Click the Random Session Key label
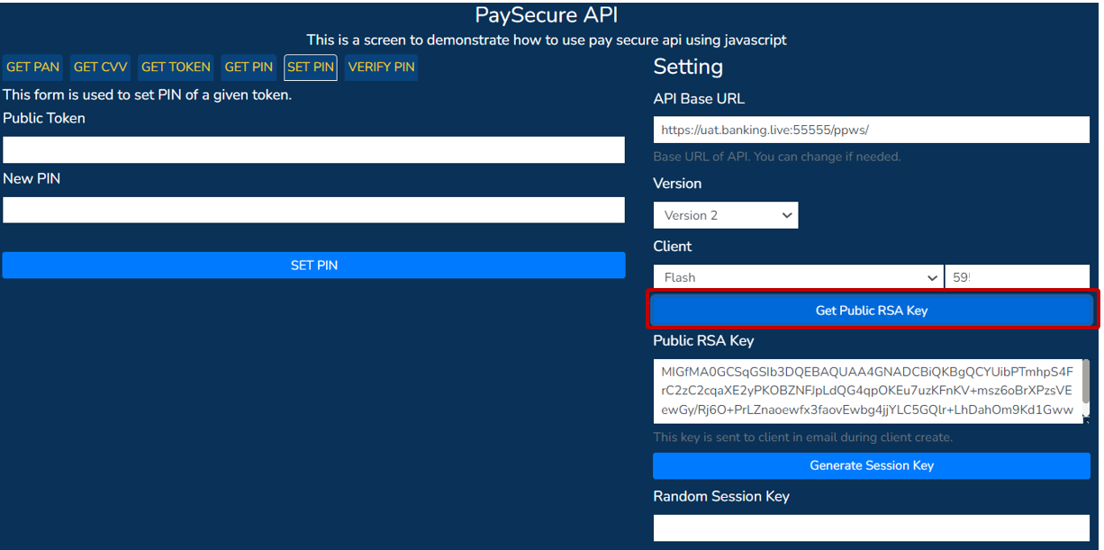This screenshot has height=550, width=1104. pos(721,496)
